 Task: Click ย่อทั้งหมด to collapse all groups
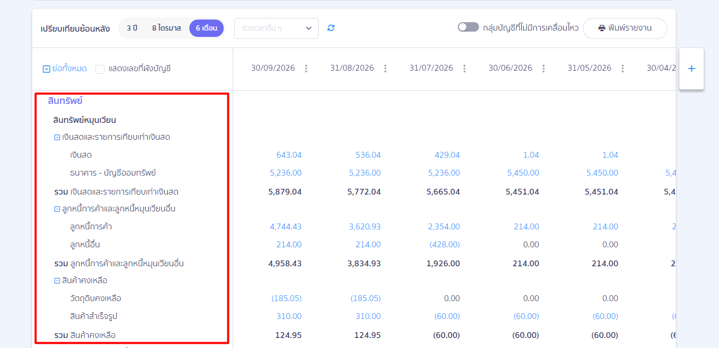65,69
